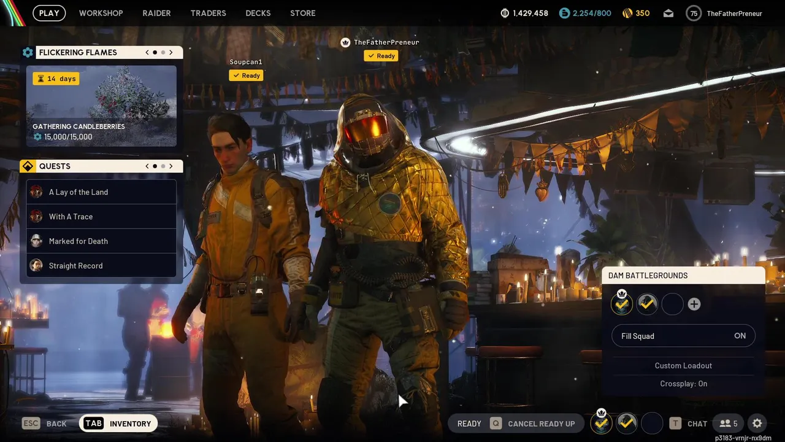Image resolution: width=785 pixels, height=442 pixels.
Task: Switch to the Workshop tab
Action: tap(101, 13)
